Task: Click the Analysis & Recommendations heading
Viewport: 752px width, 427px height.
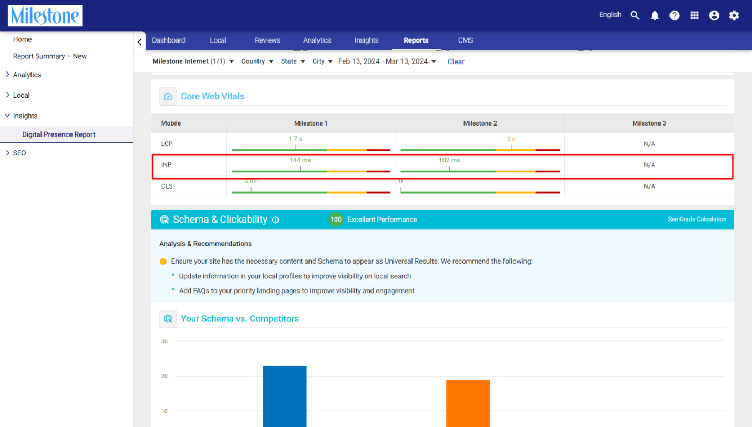Action: coord(205,244)
